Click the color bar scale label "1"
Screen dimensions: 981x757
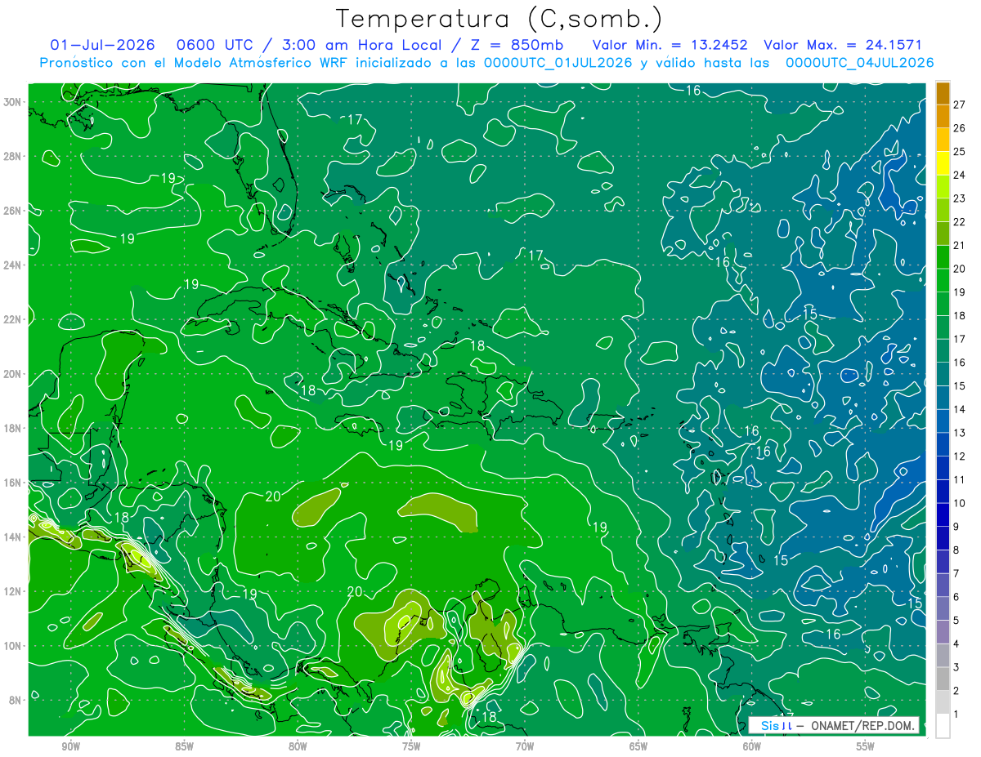coord(956,715)
